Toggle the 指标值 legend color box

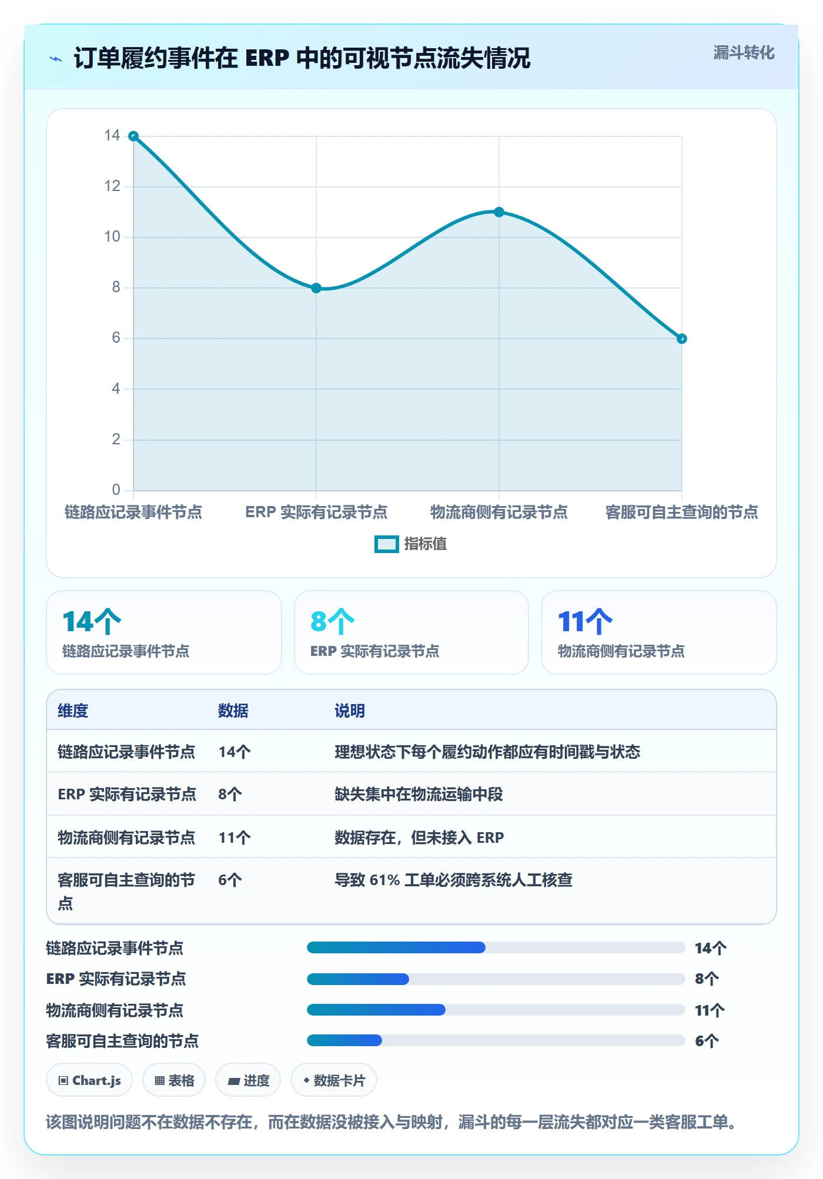coord(386,544)
